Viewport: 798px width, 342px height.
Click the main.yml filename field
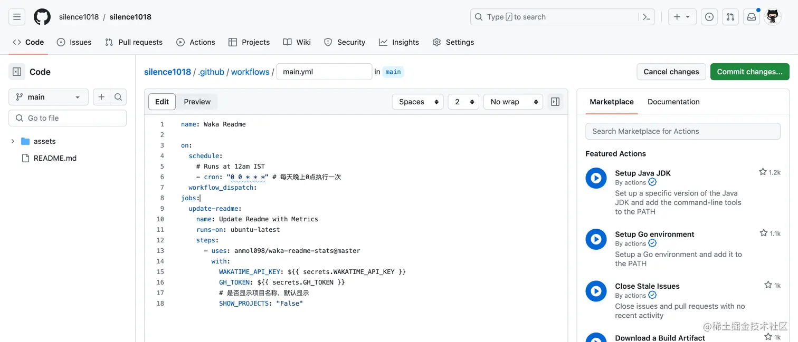pyautogui.click(x=324, y=72)
